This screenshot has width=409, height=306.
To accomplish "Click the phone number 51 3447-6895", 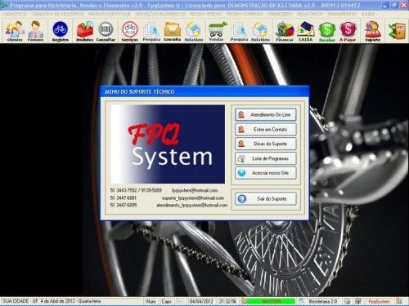I will pos(124,205).
